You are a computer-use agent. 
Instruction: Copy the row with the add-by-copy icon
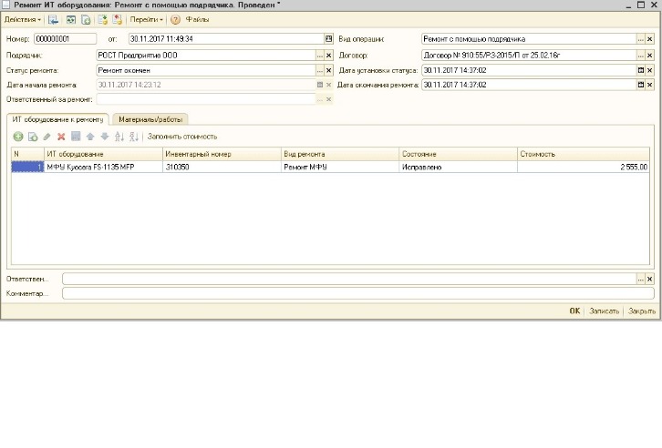pos(33,137)
